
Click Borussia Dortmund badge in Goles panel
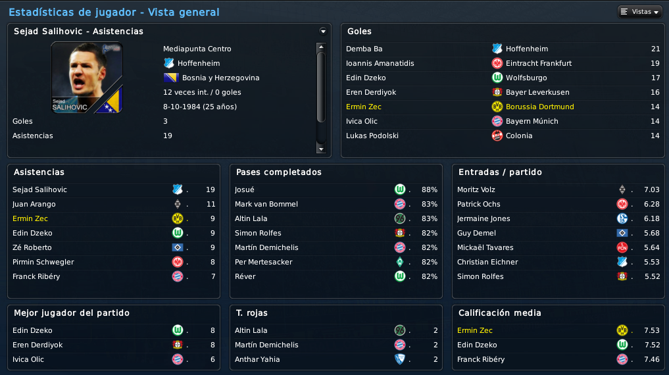[x=497, y=107]
